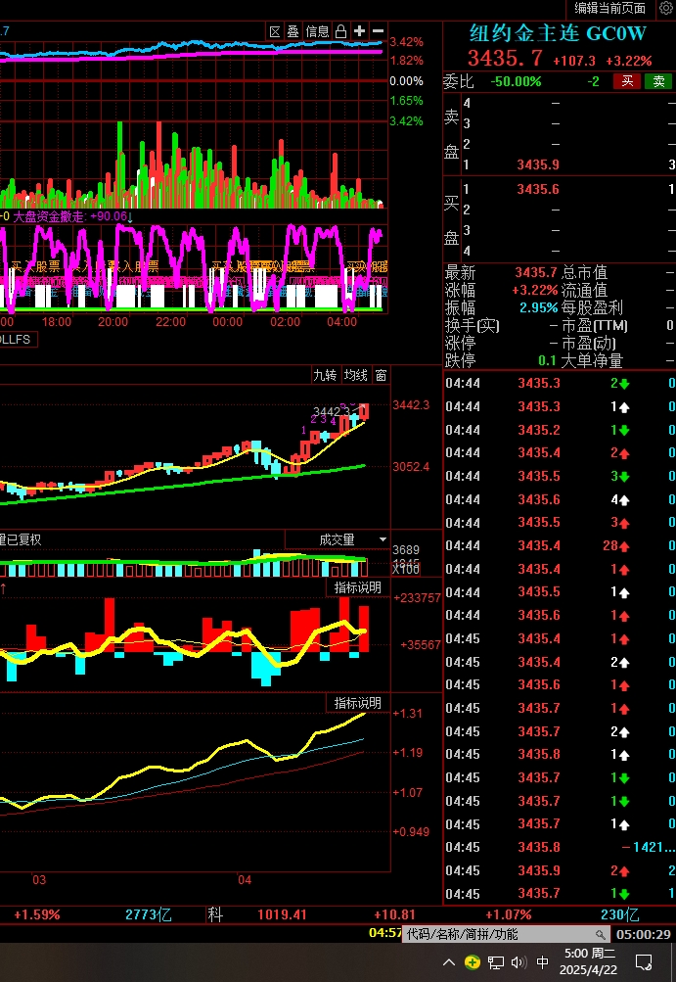The image size is (676, 982).
Task: Click the 230亿 turnover in status bar
Action: point(619,915)
